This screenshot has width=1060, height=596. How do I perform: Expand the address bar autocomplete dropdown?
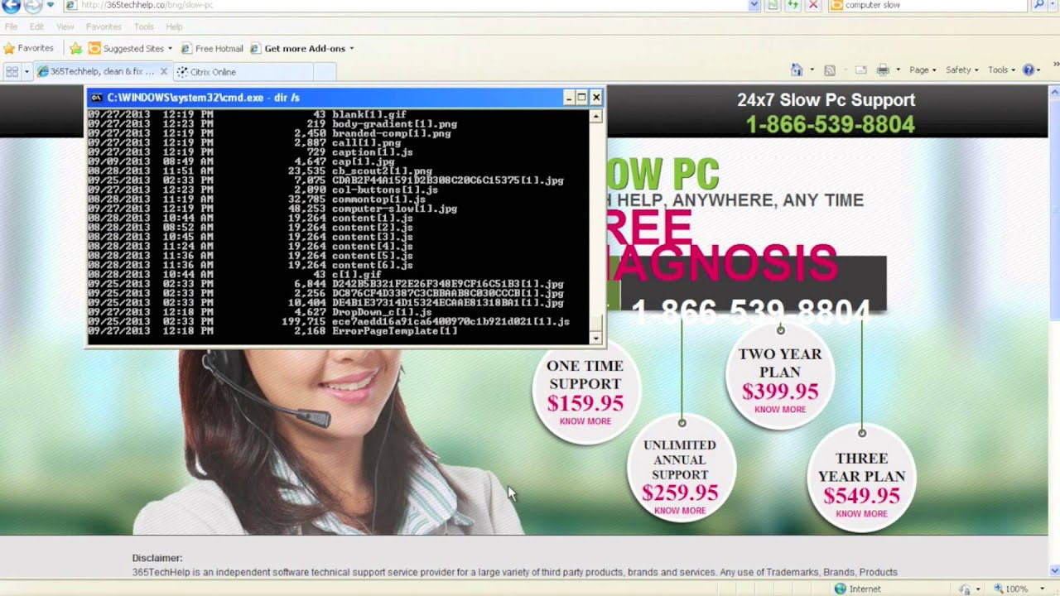coord(754,5)
